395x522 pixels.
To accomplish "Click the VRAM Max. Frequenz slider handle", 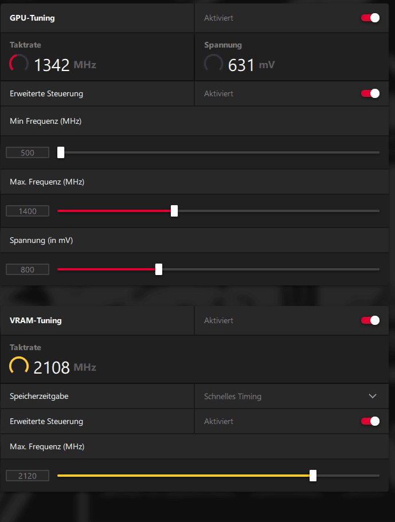I will click(313, 476).
